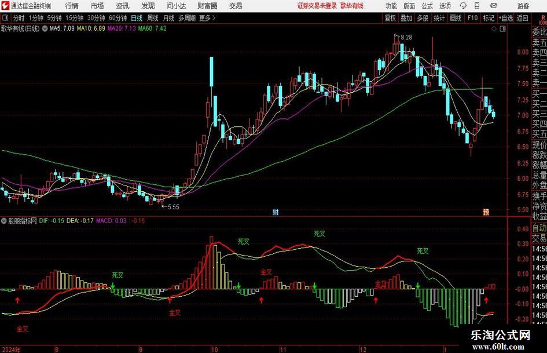Viewport: 547px width, 353px height.
Task: Open the mail envelope icon
Action: [x=493, y=6]
